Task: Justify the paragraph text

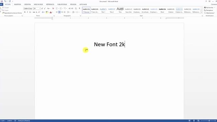Action: [65, 12]
